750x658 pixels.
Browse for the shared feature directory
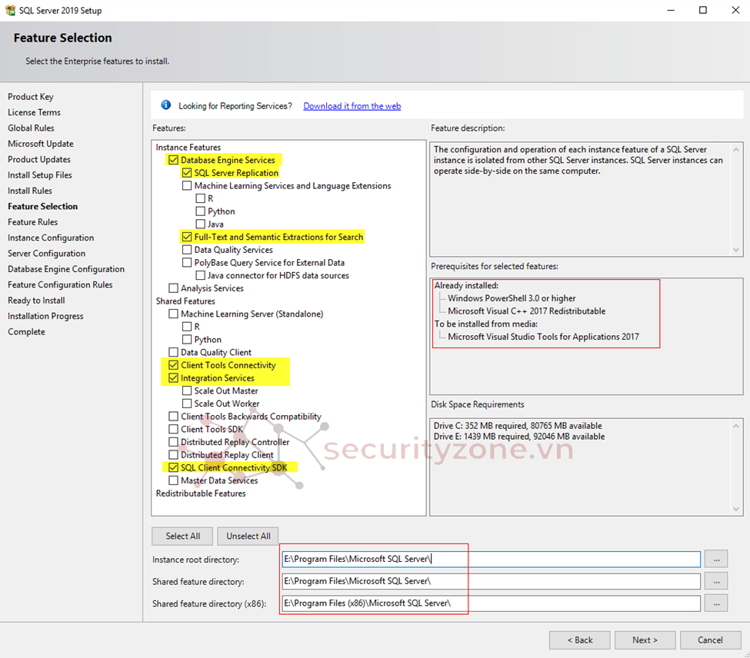coord(715,581)
